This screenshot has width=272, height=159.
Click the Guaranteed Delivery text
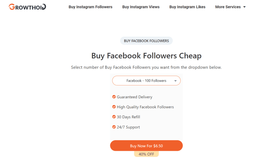click(135, 97)
